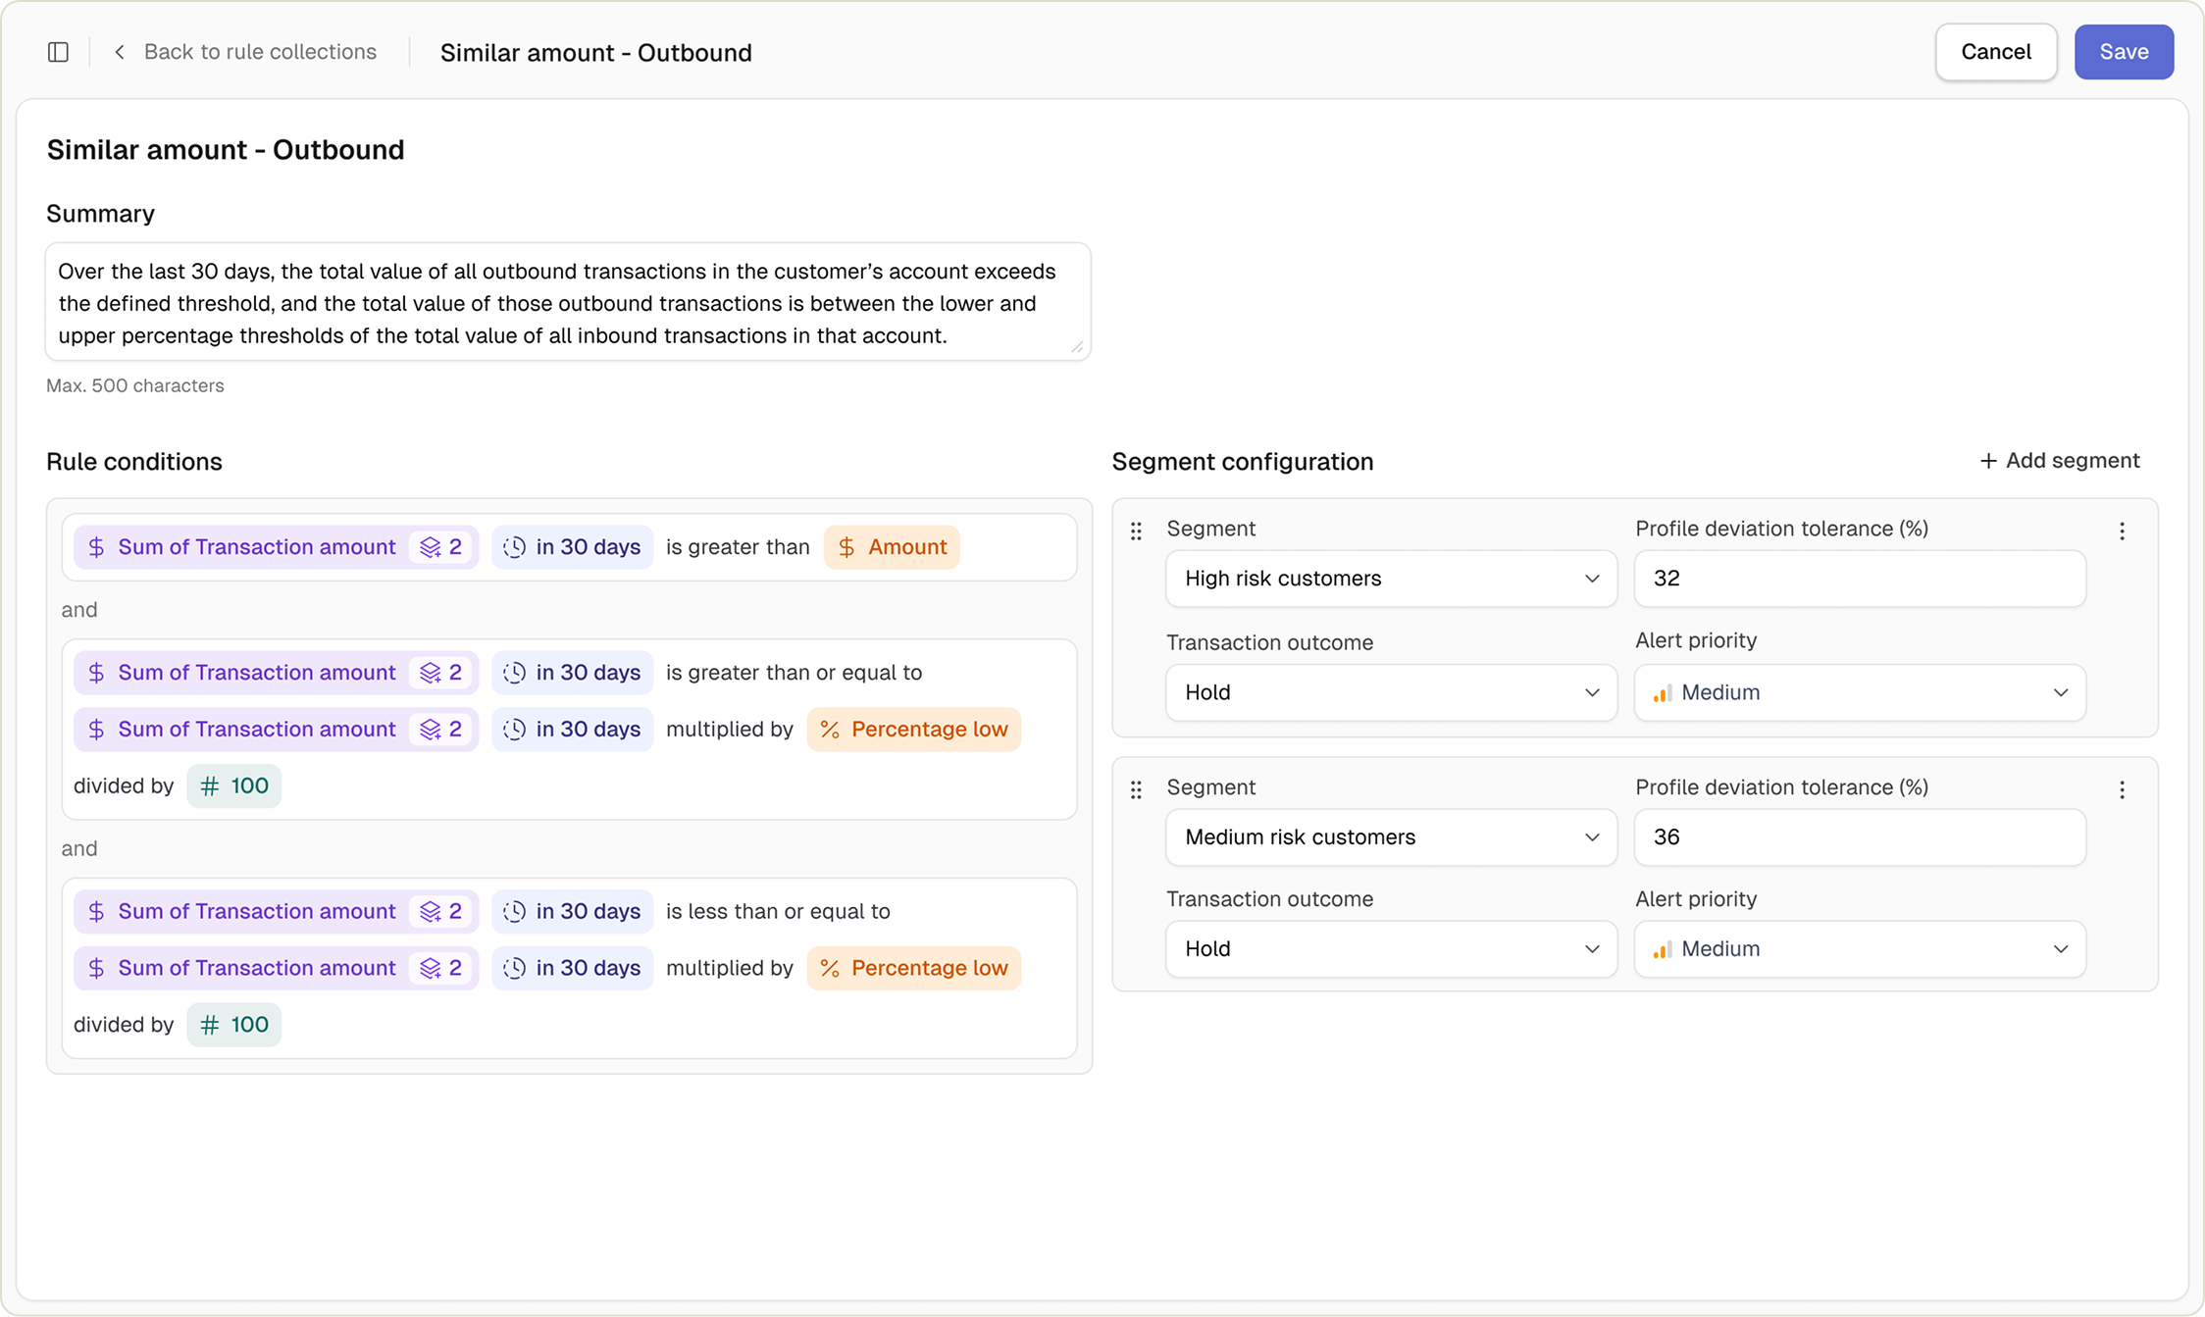The width and height of the screenshot is (2205, 1317).
Task: Click the green 100 chip in second condition
Action: (x=233, y=785)
